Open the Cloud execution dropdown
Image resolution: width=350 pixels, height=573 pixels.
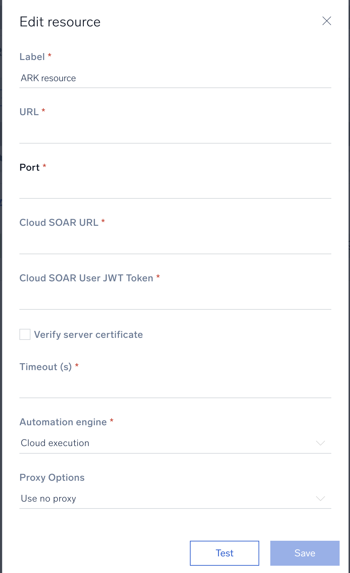(x=166, y=443)
